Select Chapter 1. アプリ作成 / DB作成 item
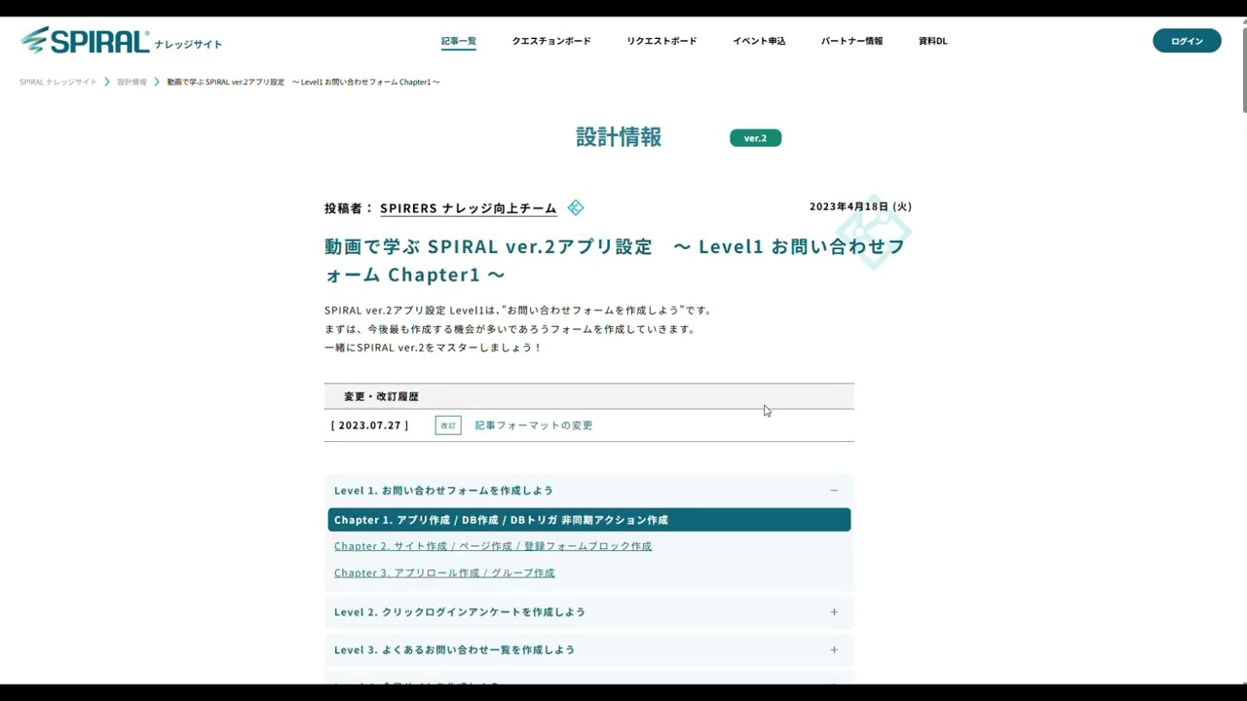 [x=588, y=520]
